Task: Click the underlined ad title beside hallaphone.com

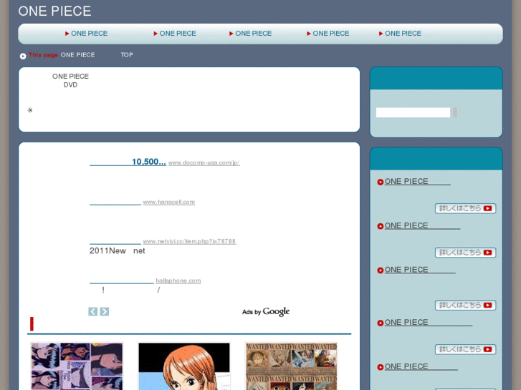Action: click(x=122, y=281)
